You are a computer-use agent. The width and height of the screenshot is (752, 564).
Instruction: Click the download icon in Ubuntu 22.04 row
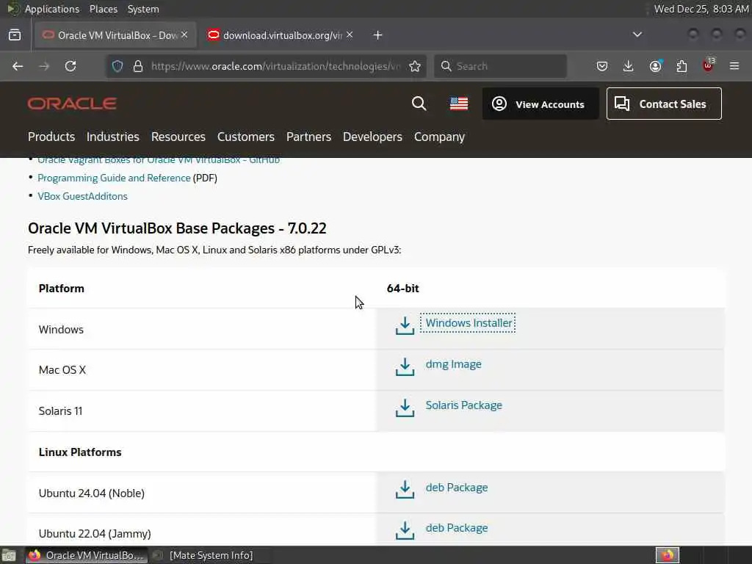pyautogui.click(x=405, y=530)
